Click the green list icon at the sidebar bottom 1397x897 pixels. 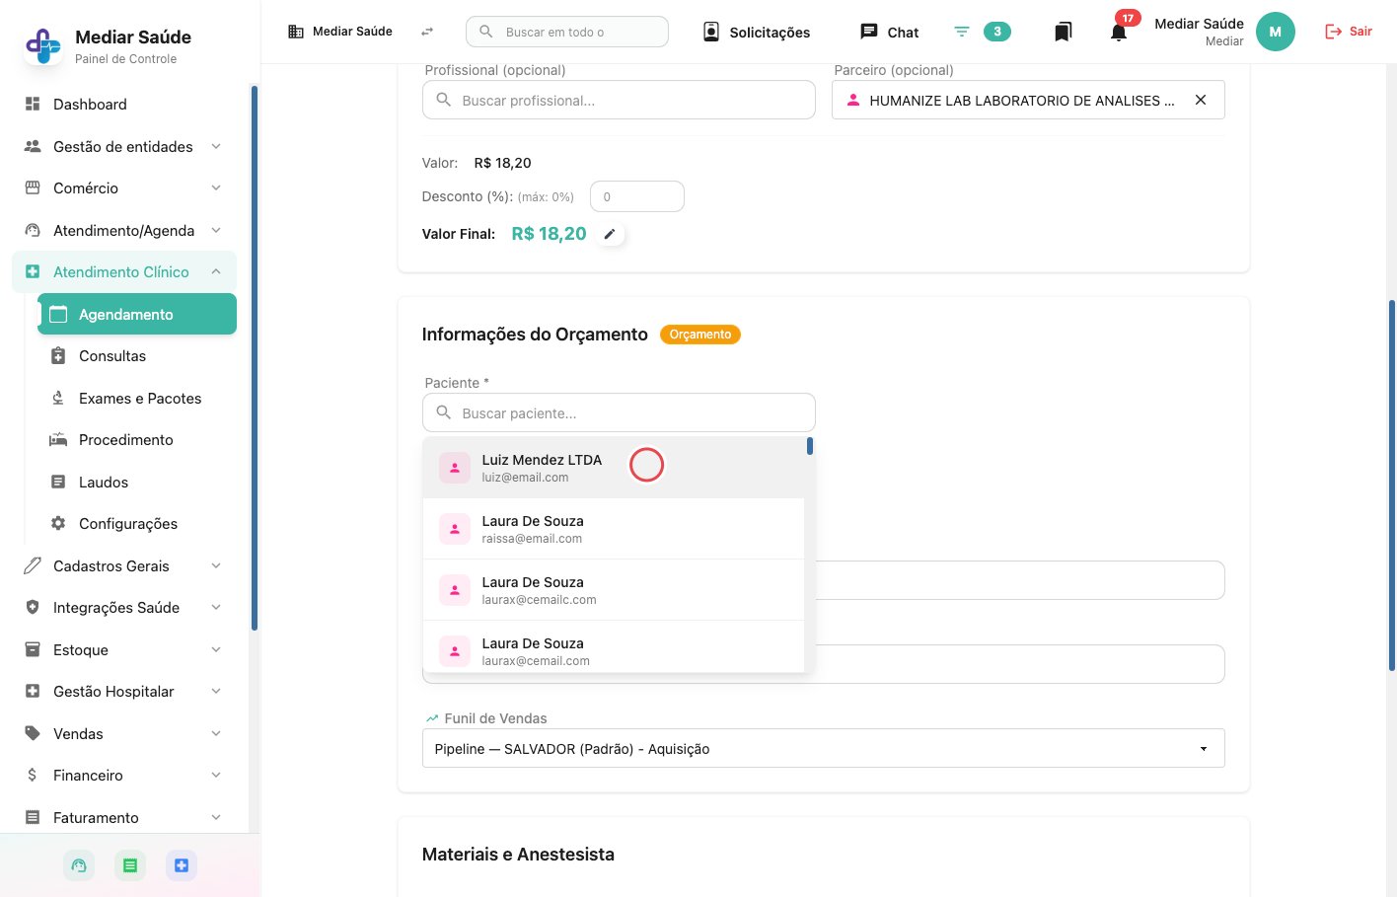pyautogui.click(x=130, y=865)
